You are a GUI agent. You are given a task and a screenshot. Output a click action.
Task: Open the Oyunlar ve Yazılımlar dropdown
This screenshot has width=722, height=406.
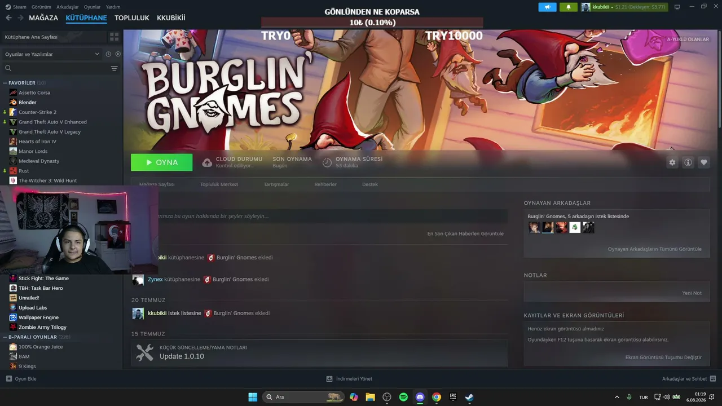click(x=52, y=54)
